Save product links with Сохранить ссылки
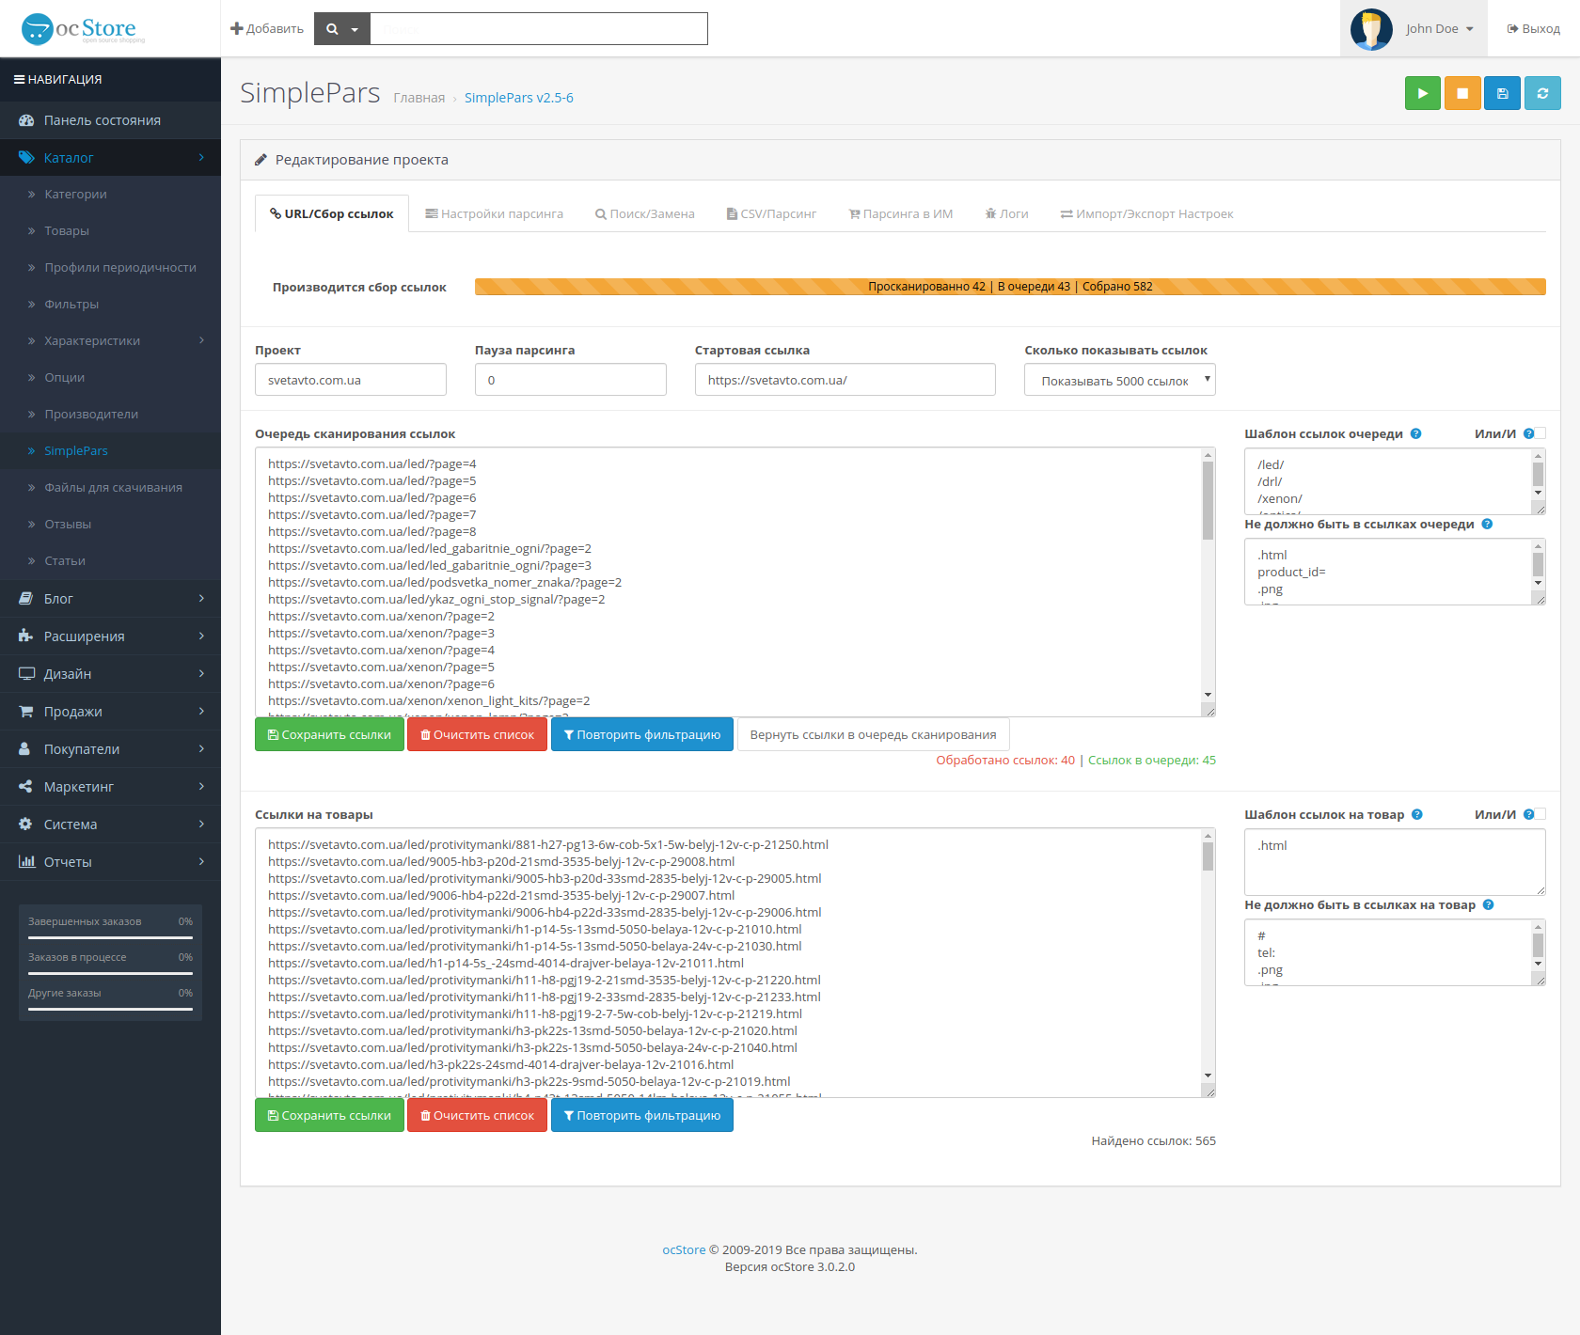The width and height of the screenshot is (1580, 1335). click(329, 1115)
